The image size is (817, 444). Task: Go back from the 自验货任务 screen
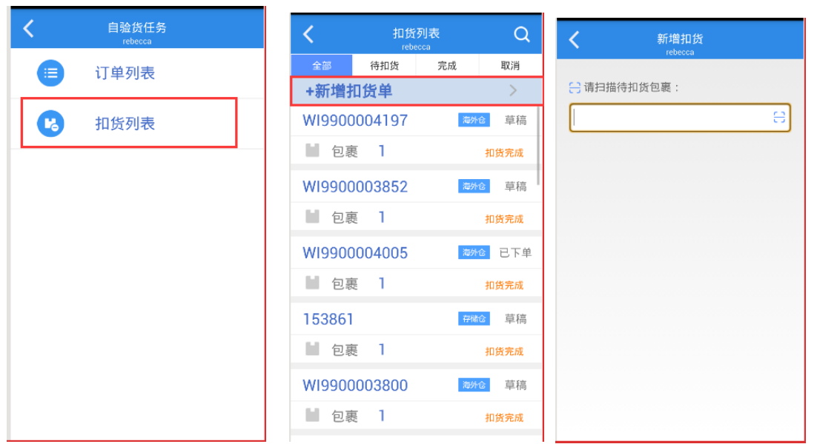29,29
